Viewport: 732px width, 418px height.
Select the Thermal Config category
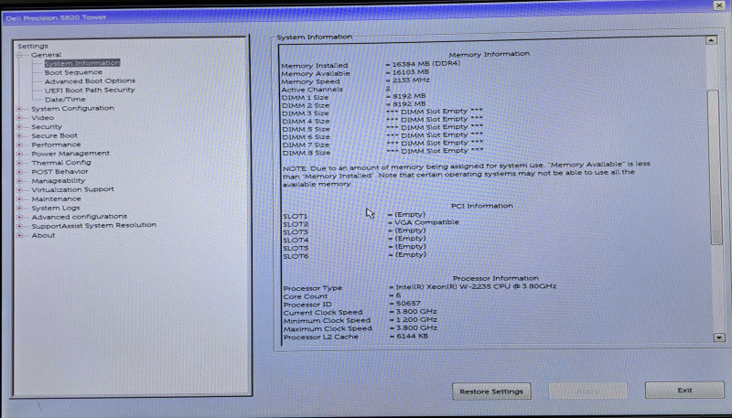click(x=61, y=163)
